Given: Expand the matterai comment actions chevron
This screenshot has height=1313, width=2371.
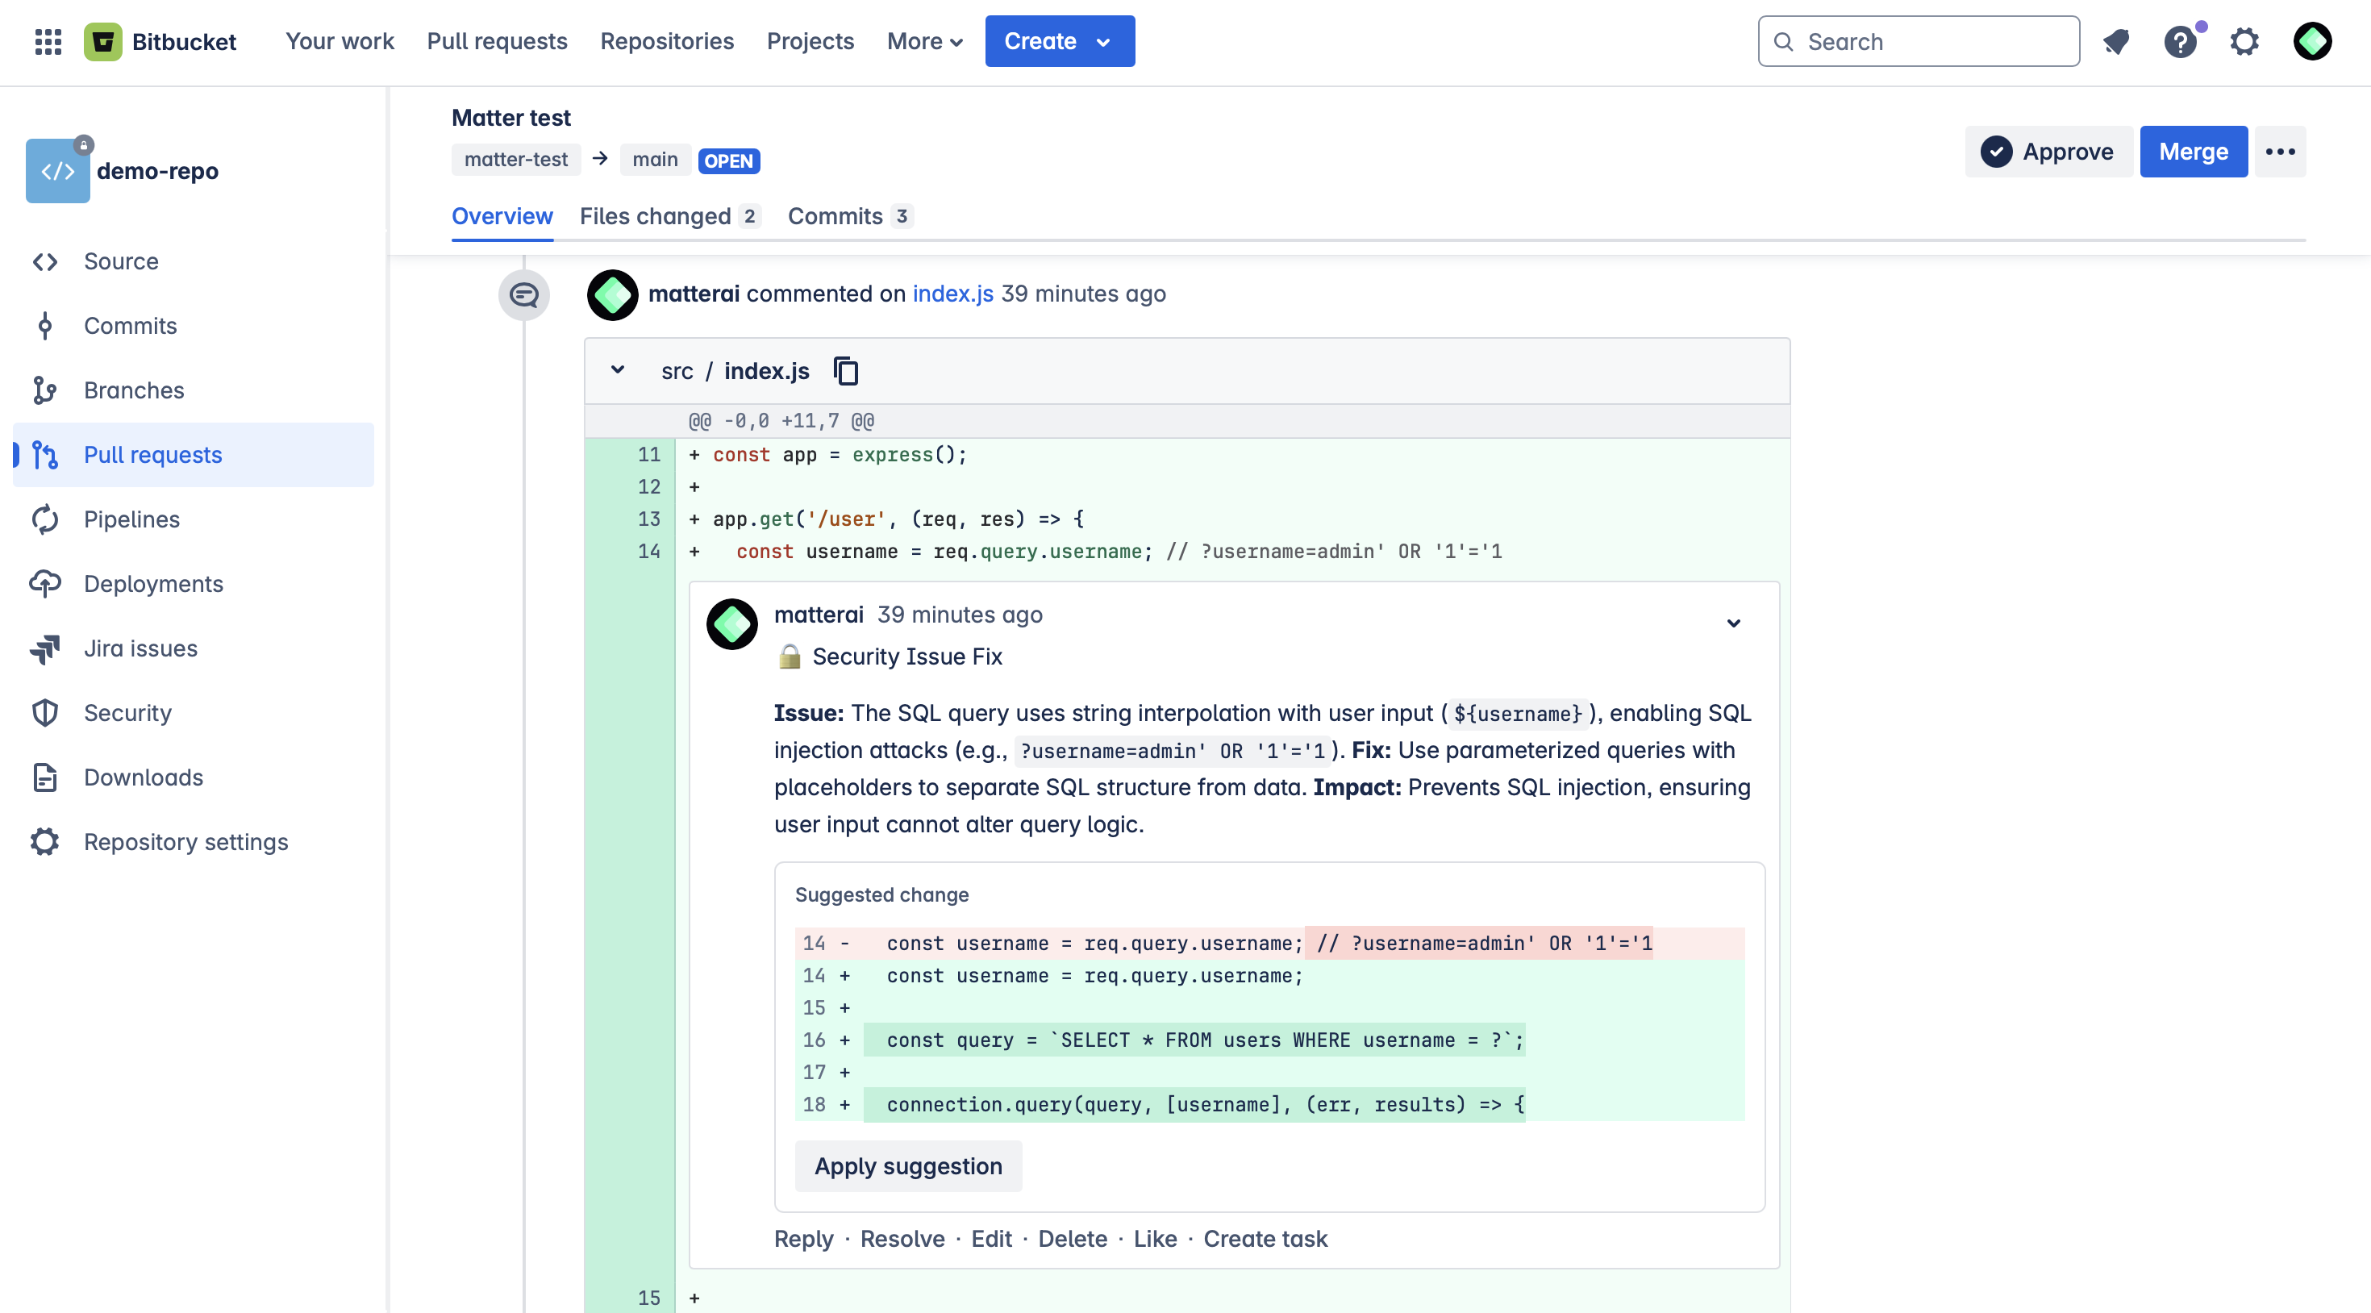Looking at the screenshot, I should 1733,623.
